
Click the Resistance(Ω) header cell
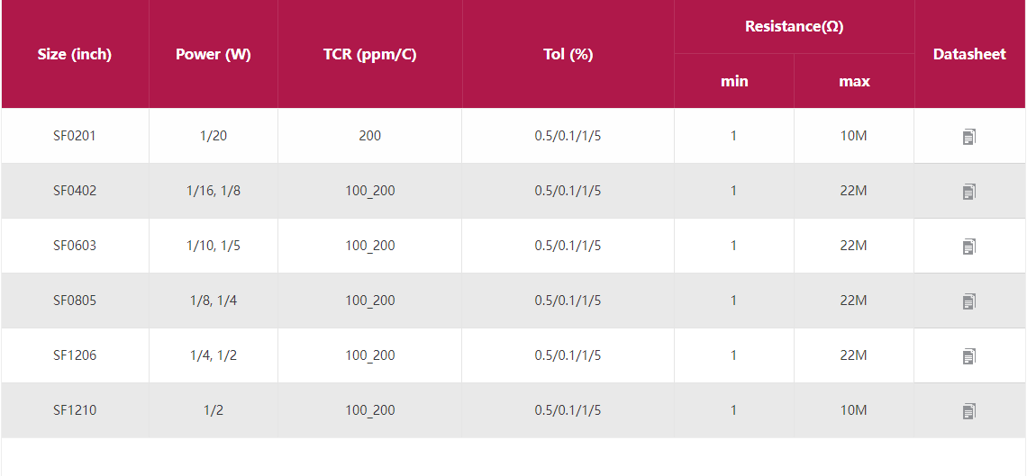coord(794,27)
